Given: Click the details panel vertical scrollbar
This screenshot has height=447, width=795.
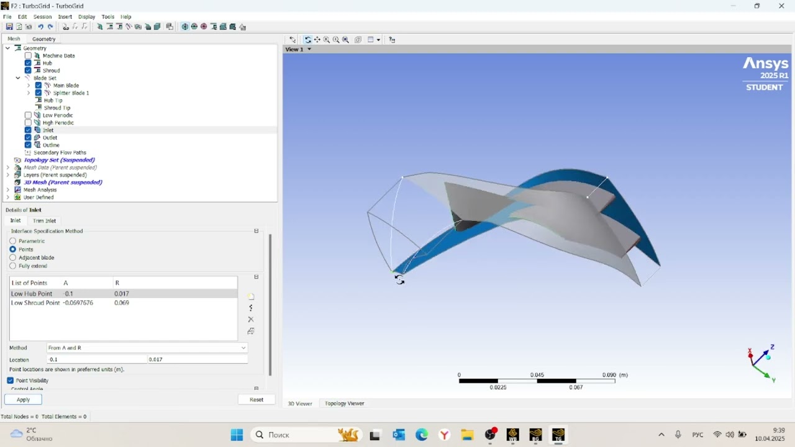Looking at the screenshot, I should click(270, 304).
